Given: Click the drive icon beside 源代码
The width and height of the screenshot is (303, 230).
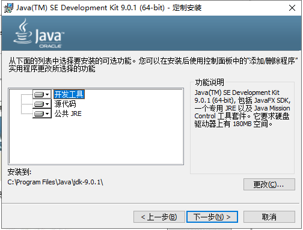Looking at the screenshot, I should pyautogui.click(x=39, y=104).
